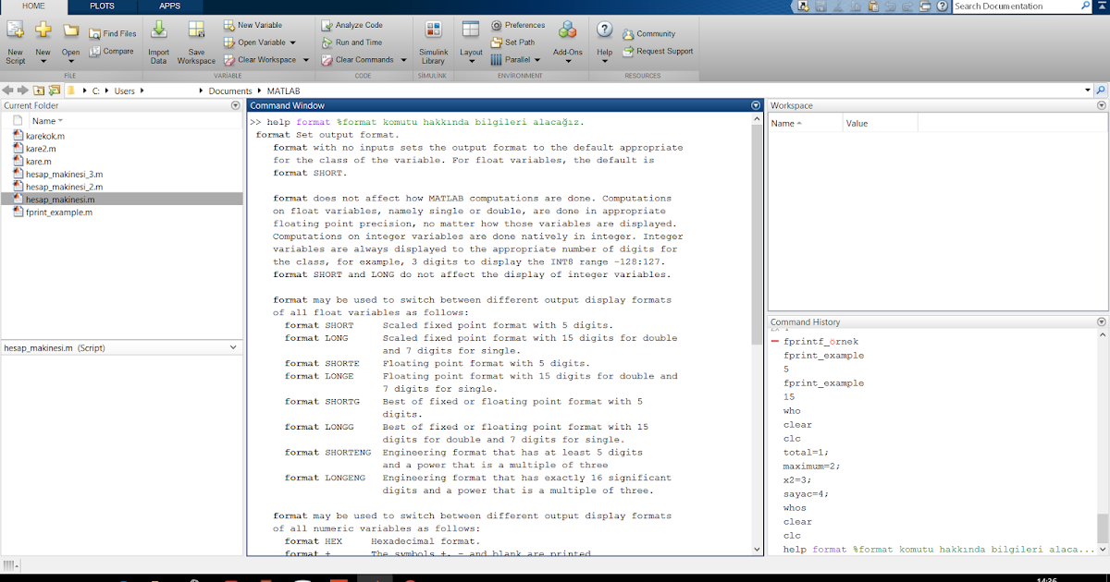Switch to the PLOTS tab
This screenshot has height=582, width=1110.
pyautogui.click(x=102, y=6)
